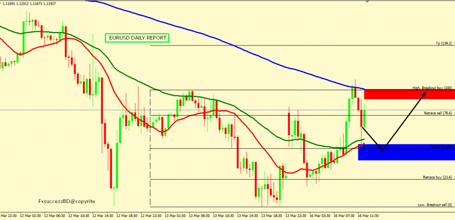Click the Tp (138.2) level label
Viewport: 455px width, 220px height.
(444, 43)
